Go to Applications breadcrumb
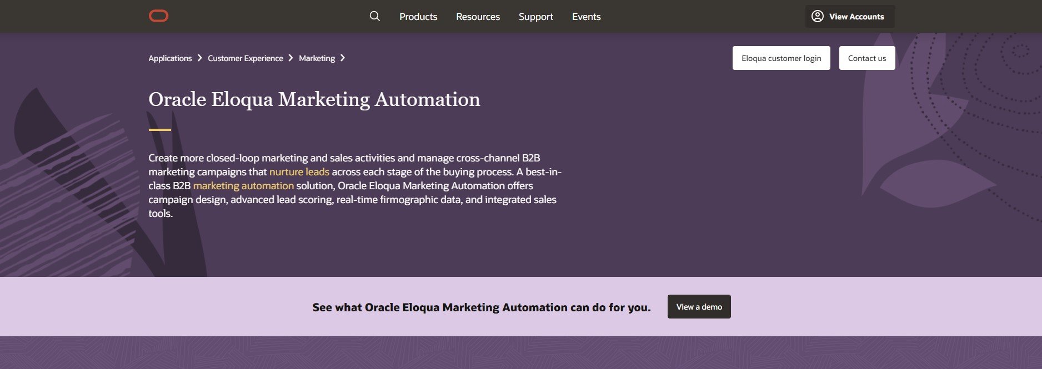The width and height of the screenshot is (1042, 369). [x=170, y=58]
